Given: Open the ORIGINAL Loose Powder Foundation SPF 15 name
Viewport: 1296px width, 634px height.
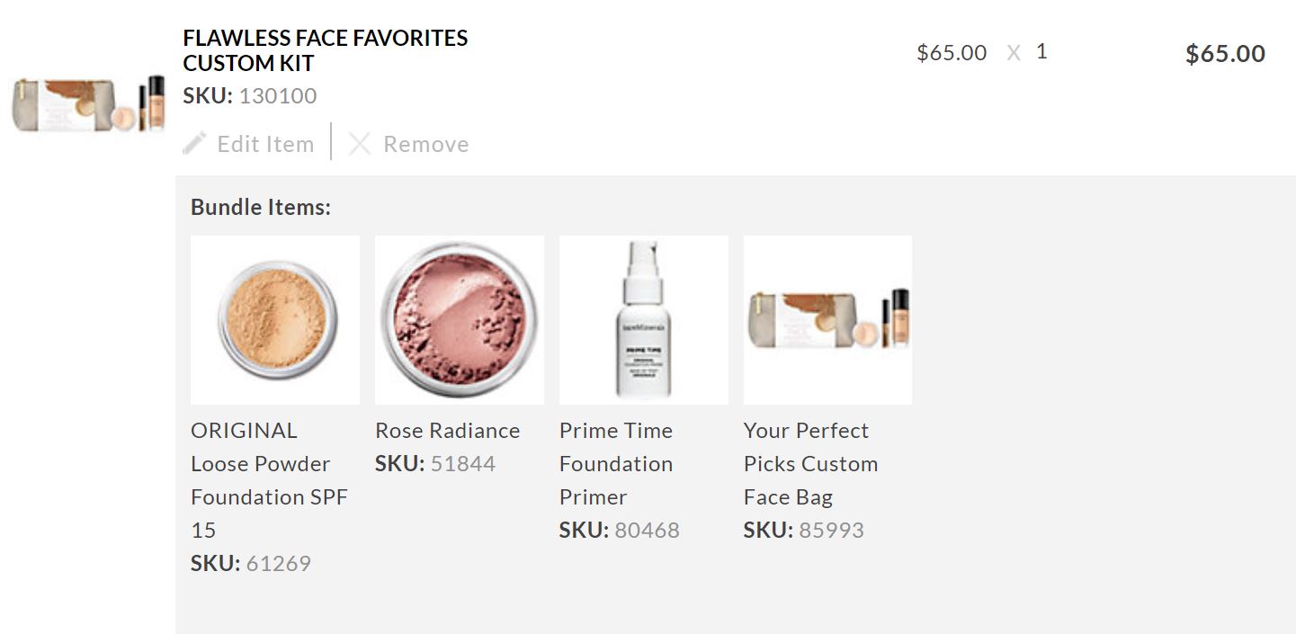Looking at the screenshot, I should pyautogui.click(x=269, y=479).
